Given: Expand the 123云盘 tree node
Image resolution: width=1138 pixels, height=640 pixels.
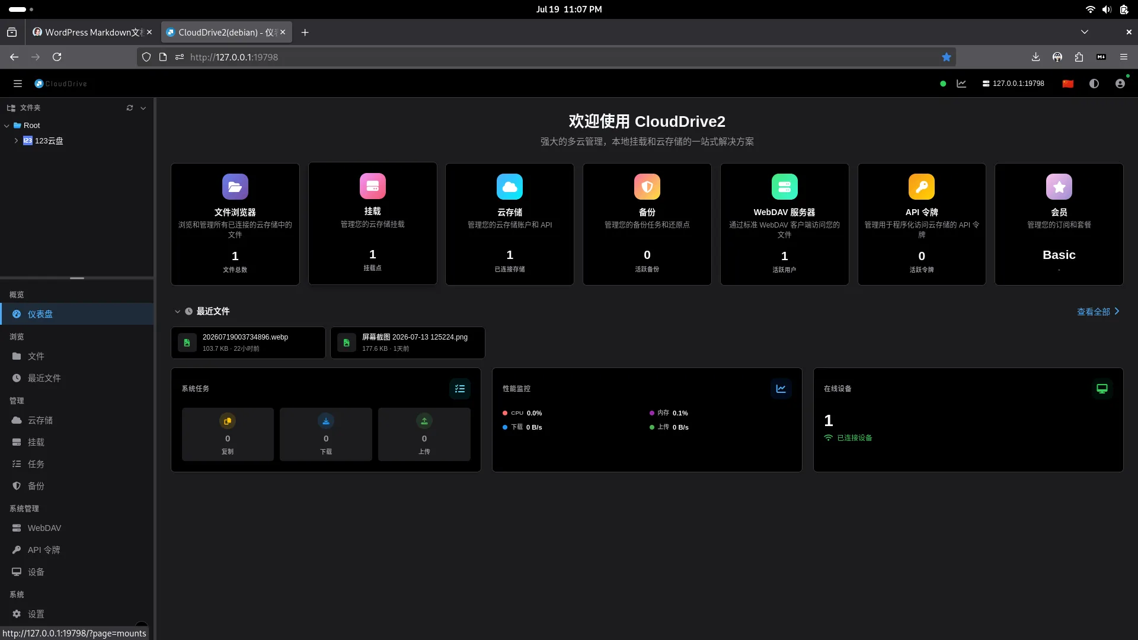Looking at the screenshot, I should coord(16,141).
